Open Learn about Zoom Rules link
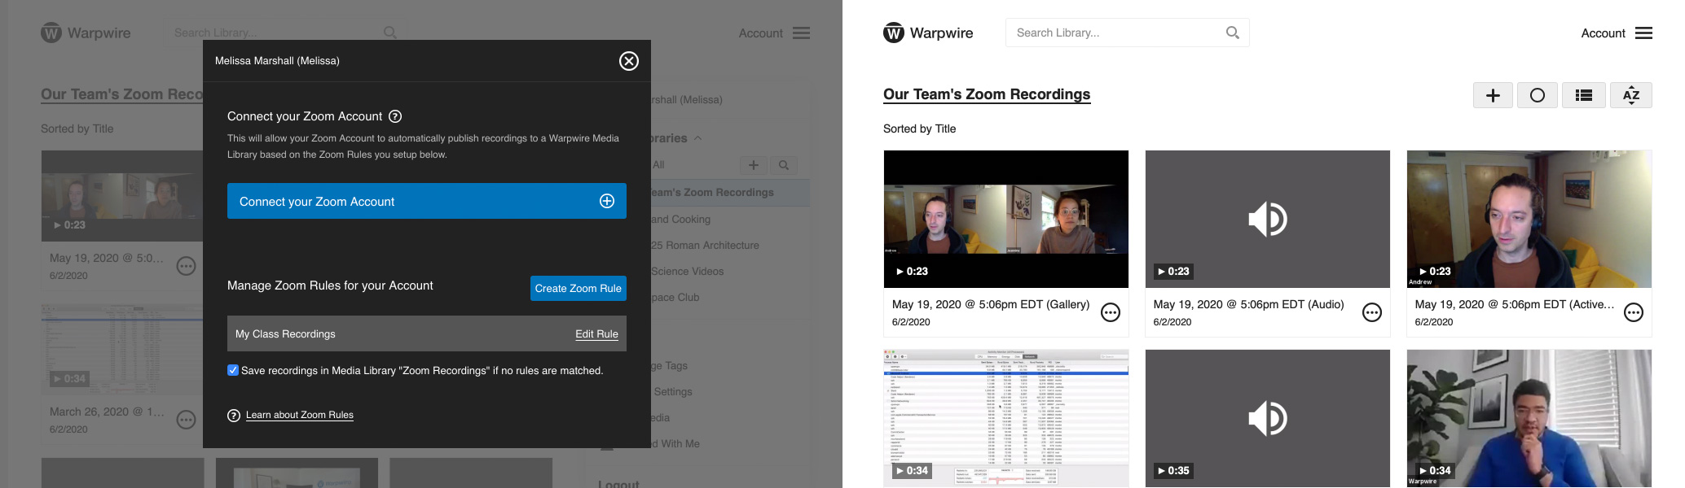The width and height of the screenshot is (1685, 488). point(299,415)
